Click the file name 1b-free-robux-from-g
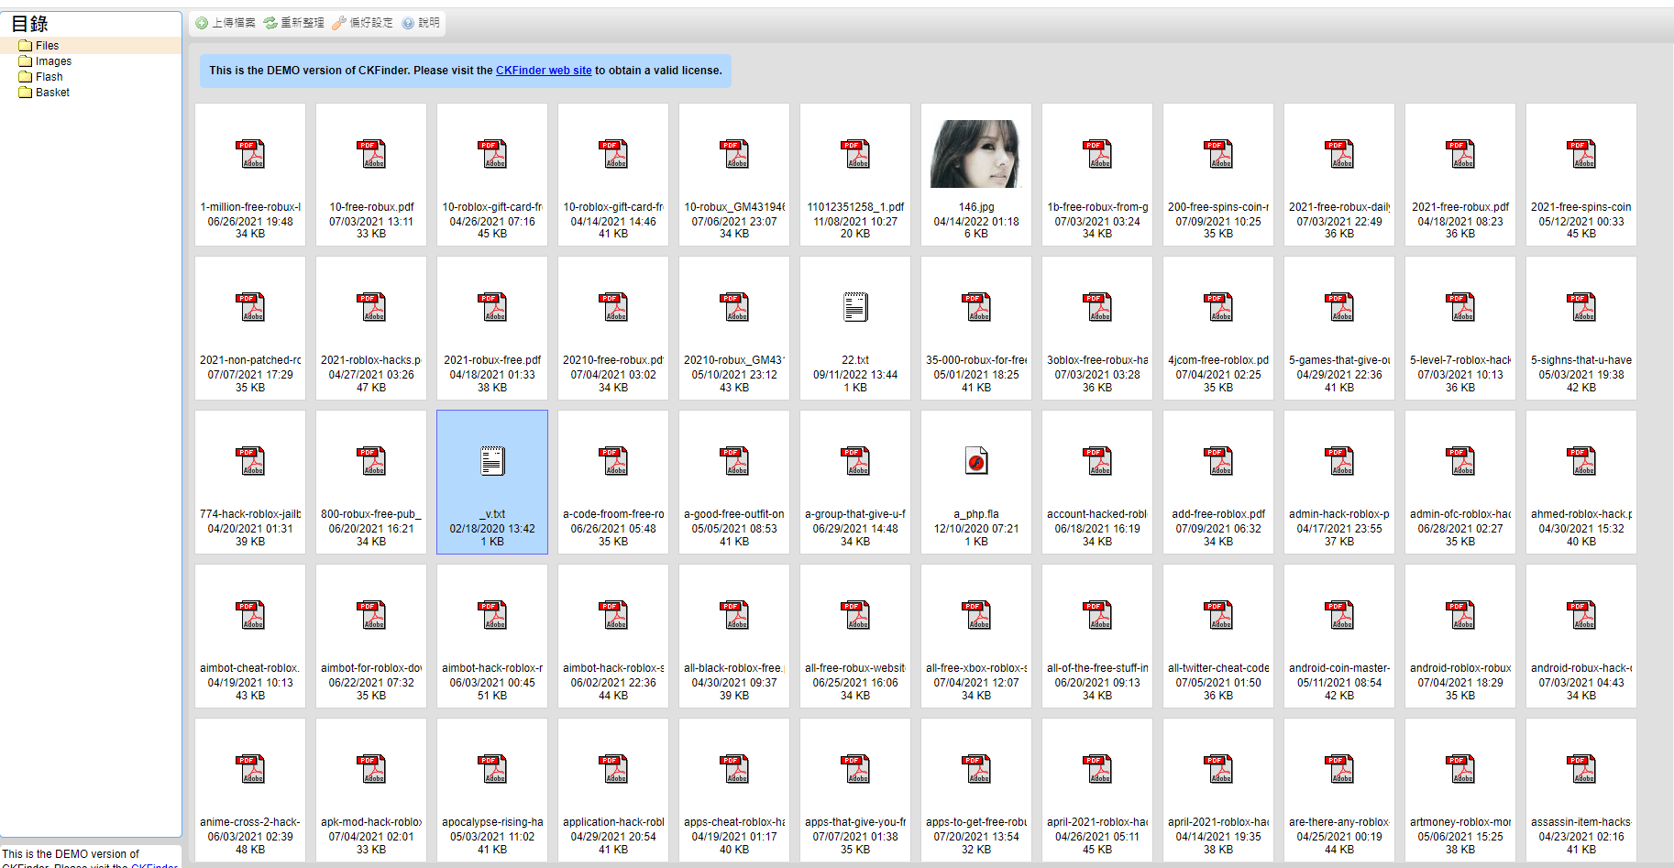 coord(1097,207)
